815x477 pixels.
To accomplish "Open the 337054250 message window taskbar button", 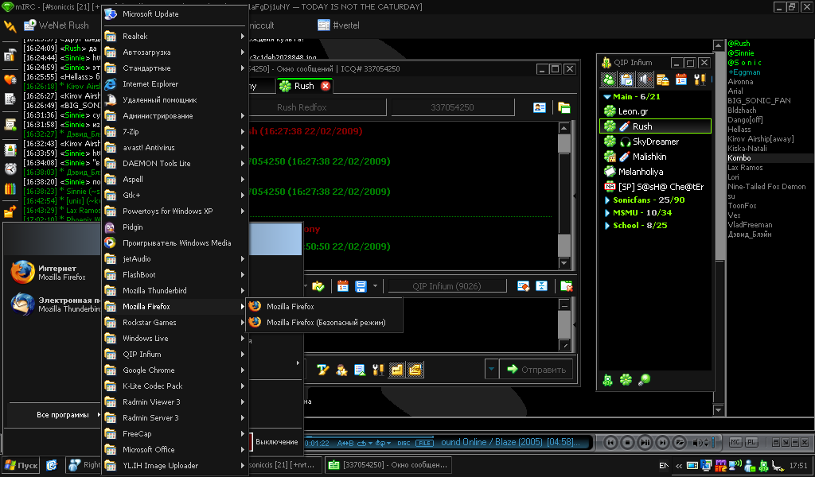I will 388,465.
